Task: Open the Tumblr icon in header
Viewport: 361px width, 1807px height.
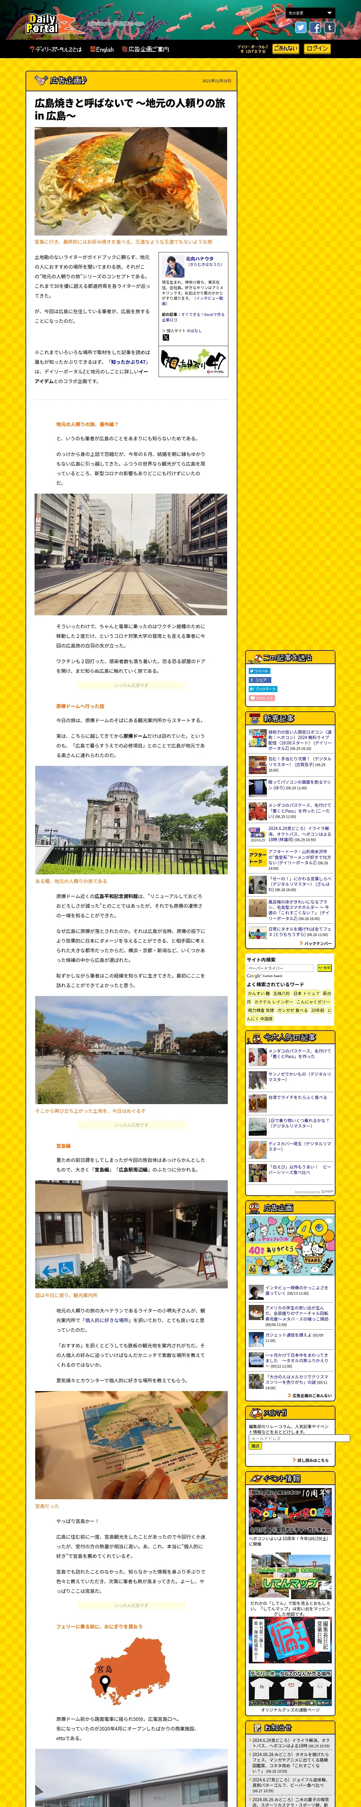Action: pyautogui.click(x=329, y=27)
